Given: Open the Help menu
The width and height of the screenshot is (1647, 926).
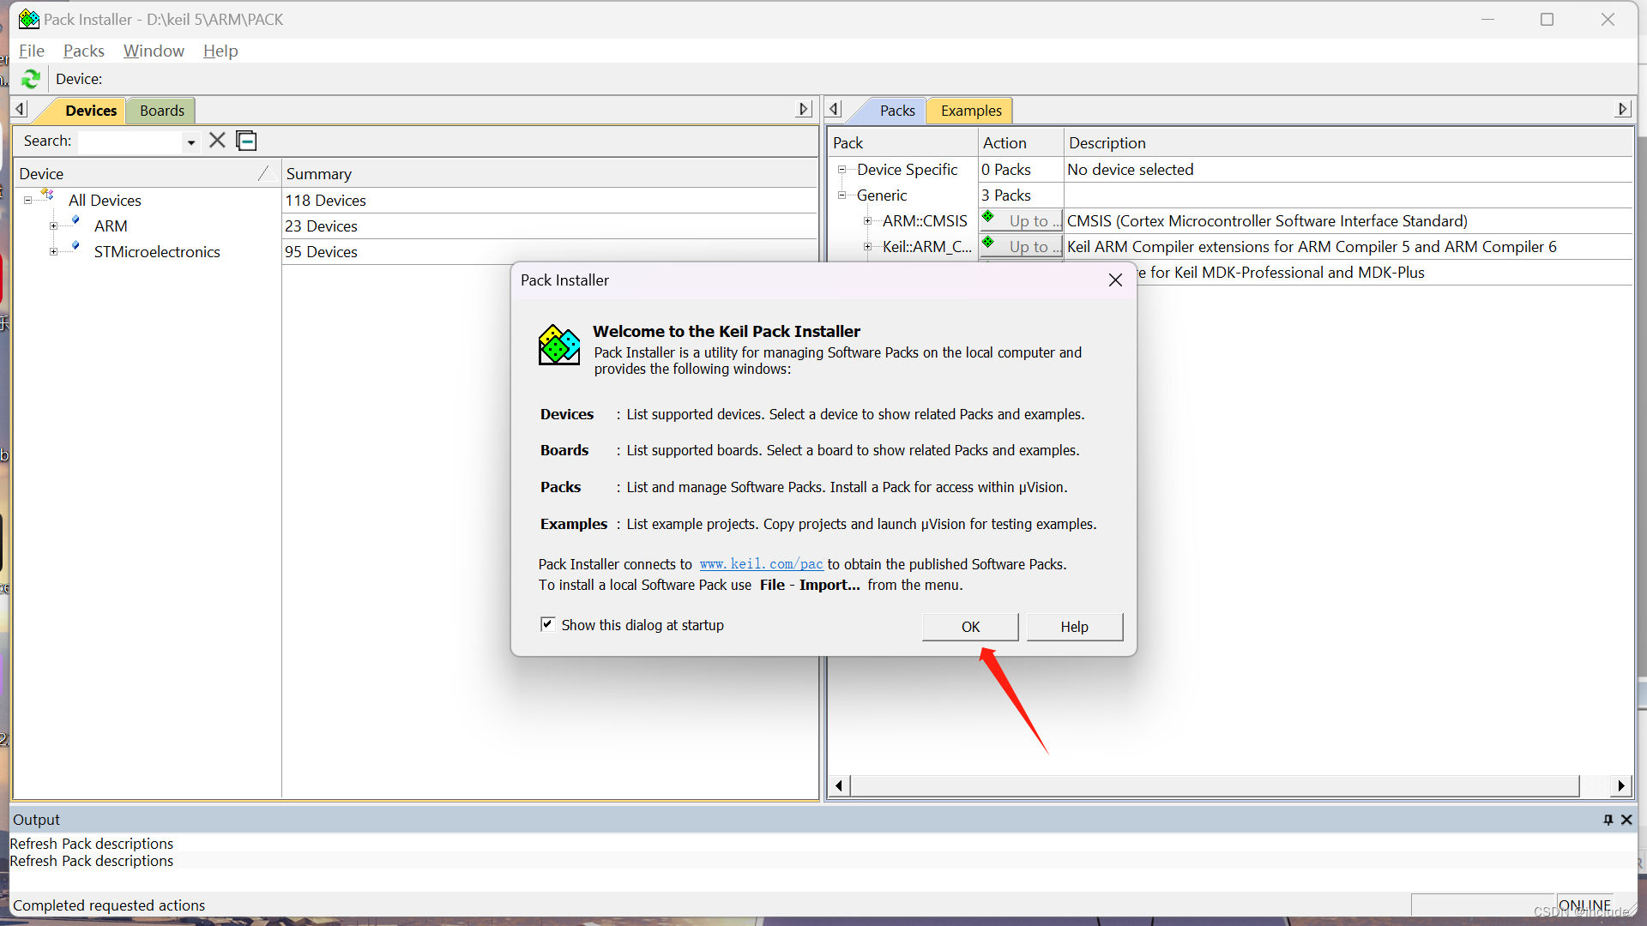Looking at the screenshot, I should tap(220, 51).
